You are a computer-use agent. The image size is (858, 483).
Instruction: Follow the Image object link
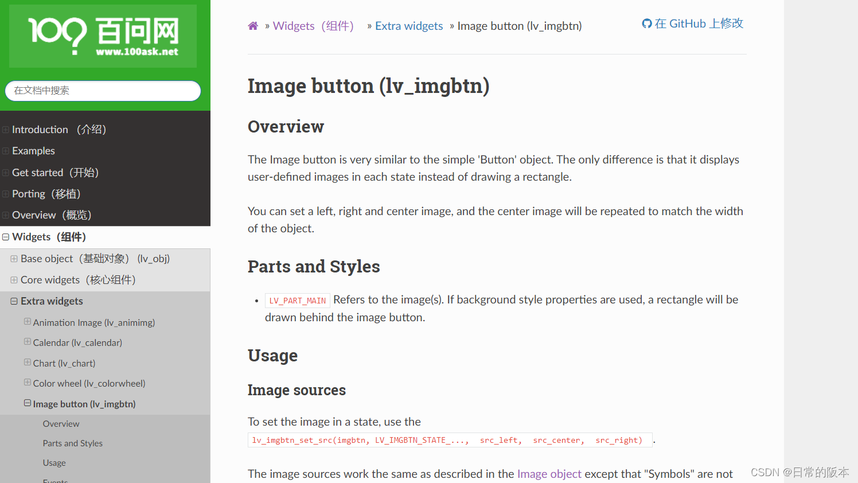549,474
